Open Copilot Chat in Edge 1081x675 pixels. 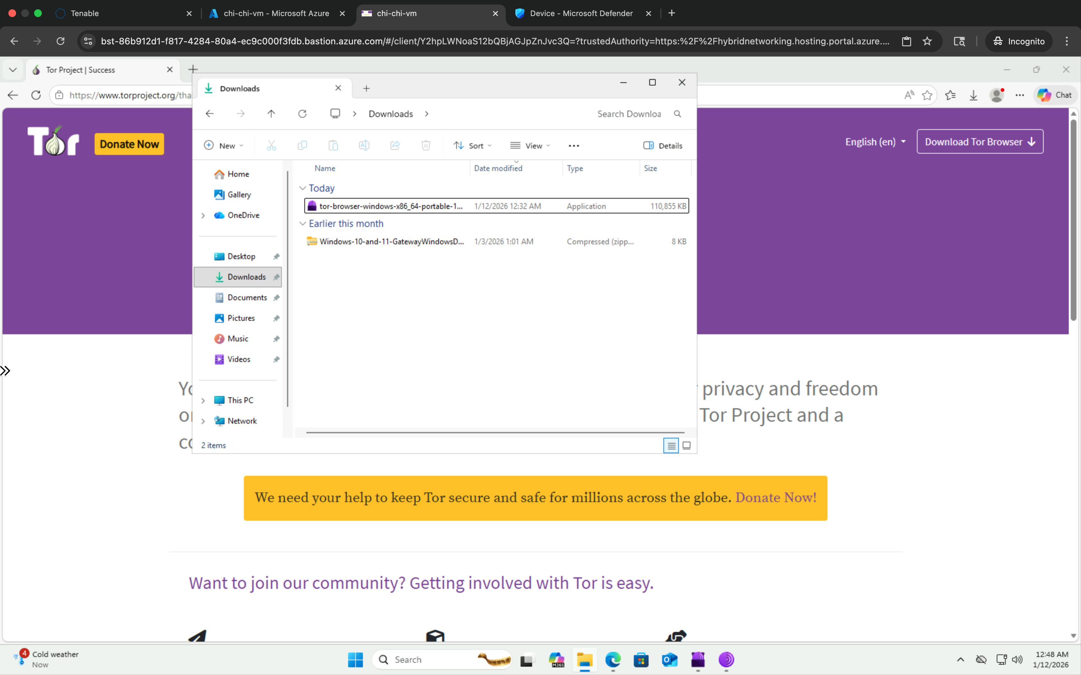pos(1055,95)
